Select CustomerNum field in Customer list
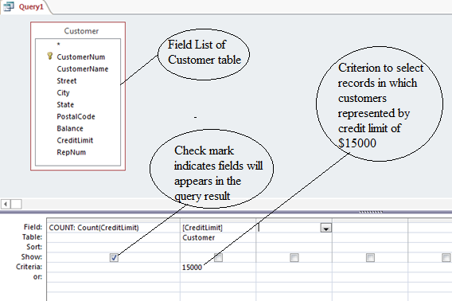The height and width of the screenshot is (301, 452). (80, 57)
